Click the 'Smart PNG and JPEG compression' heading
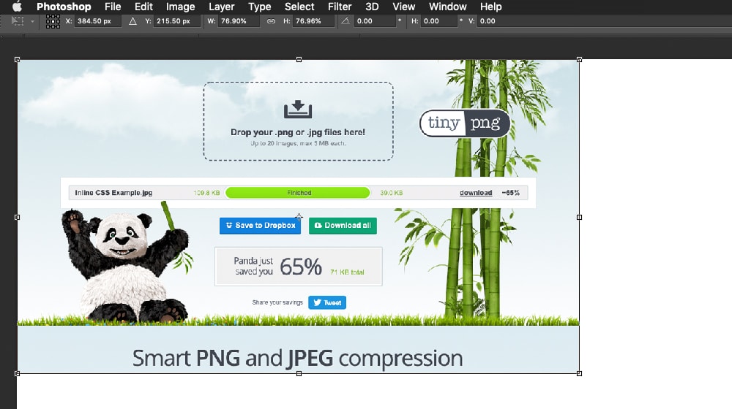This screenshot has height=409, width=732. pyautogui.click(x=297, y=358)
